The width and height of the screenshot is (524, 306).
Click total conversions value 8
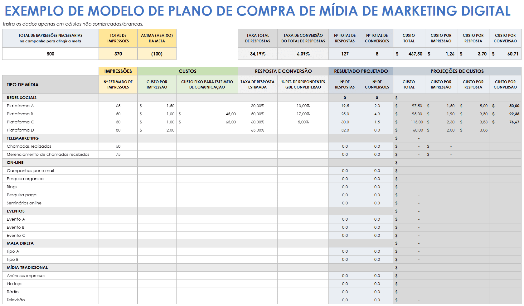click(x=377, y=54)
